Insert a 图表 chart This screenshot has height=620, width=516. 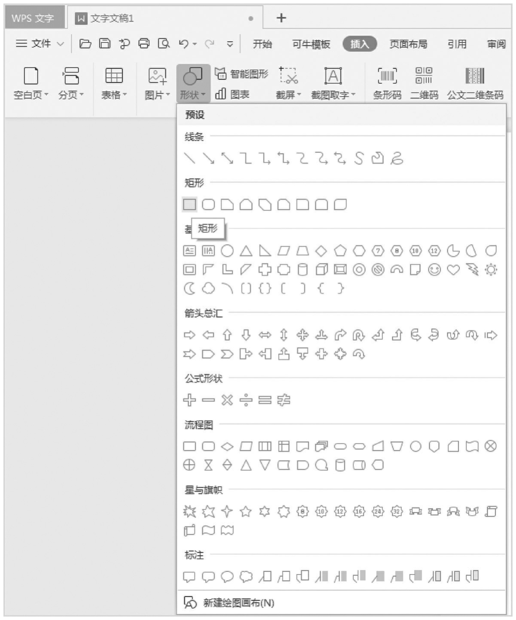pyautogui.click(x=232, y=94)
